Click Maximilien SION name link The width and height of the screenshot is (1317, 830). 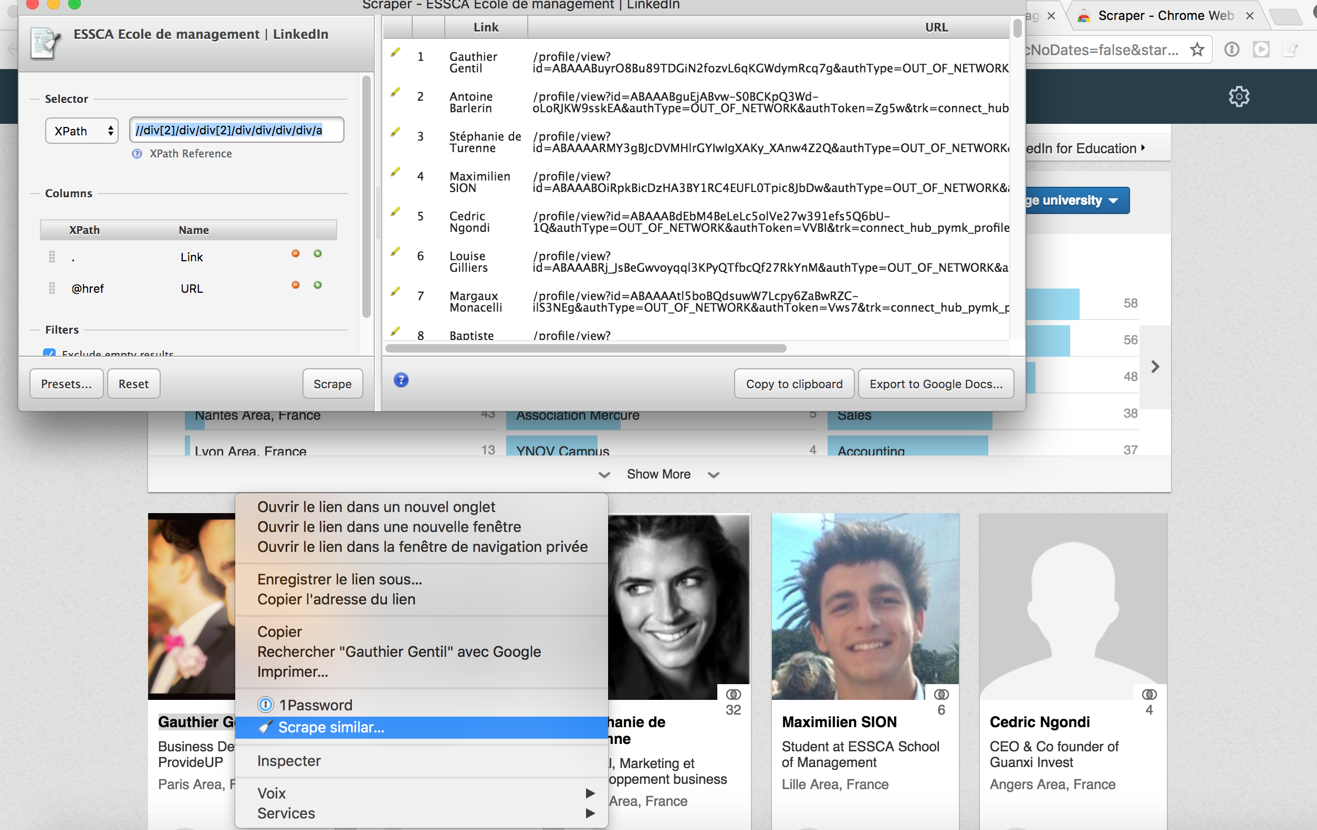click(839, 722)
